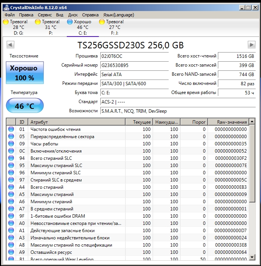Select the Оставшийся ресурс attribute row

[x=127, y=252]
